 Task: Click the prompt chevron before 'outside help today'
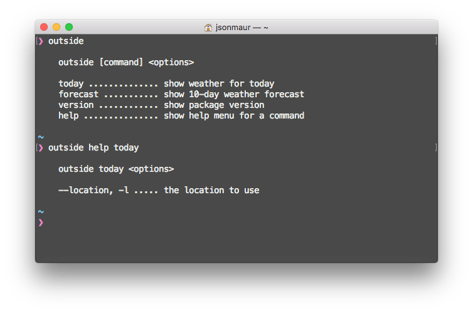[x=41, y=148]
